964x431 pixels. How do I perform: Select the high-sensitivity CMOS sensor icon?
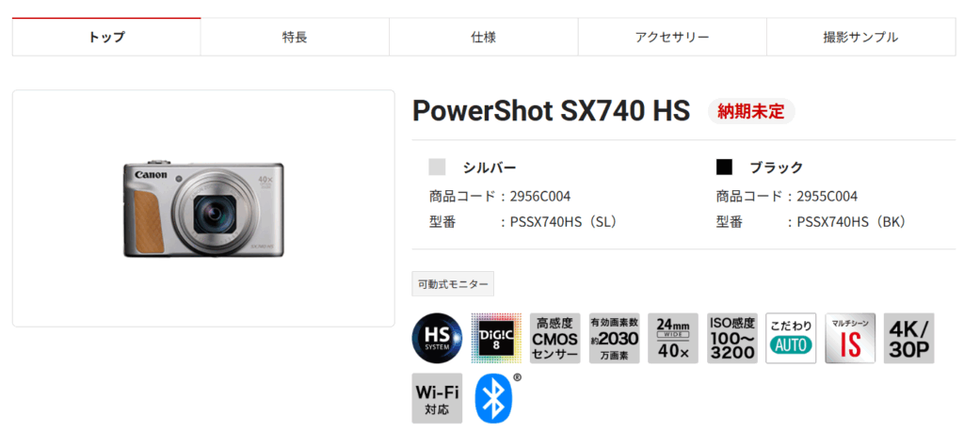[555, 338]
